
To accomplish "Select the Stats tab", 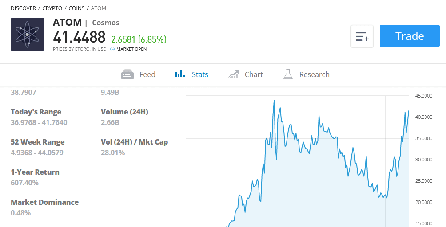I will click(x=191, y=74).
